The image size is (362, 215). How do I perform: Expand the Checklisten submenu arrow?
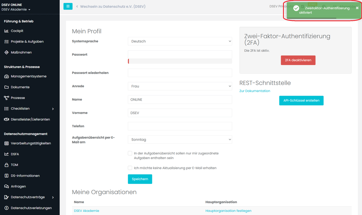[x=53, y=108]
